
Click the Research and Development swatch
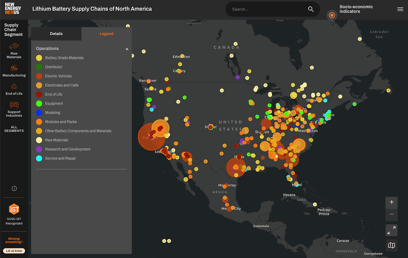coord(39,149)
